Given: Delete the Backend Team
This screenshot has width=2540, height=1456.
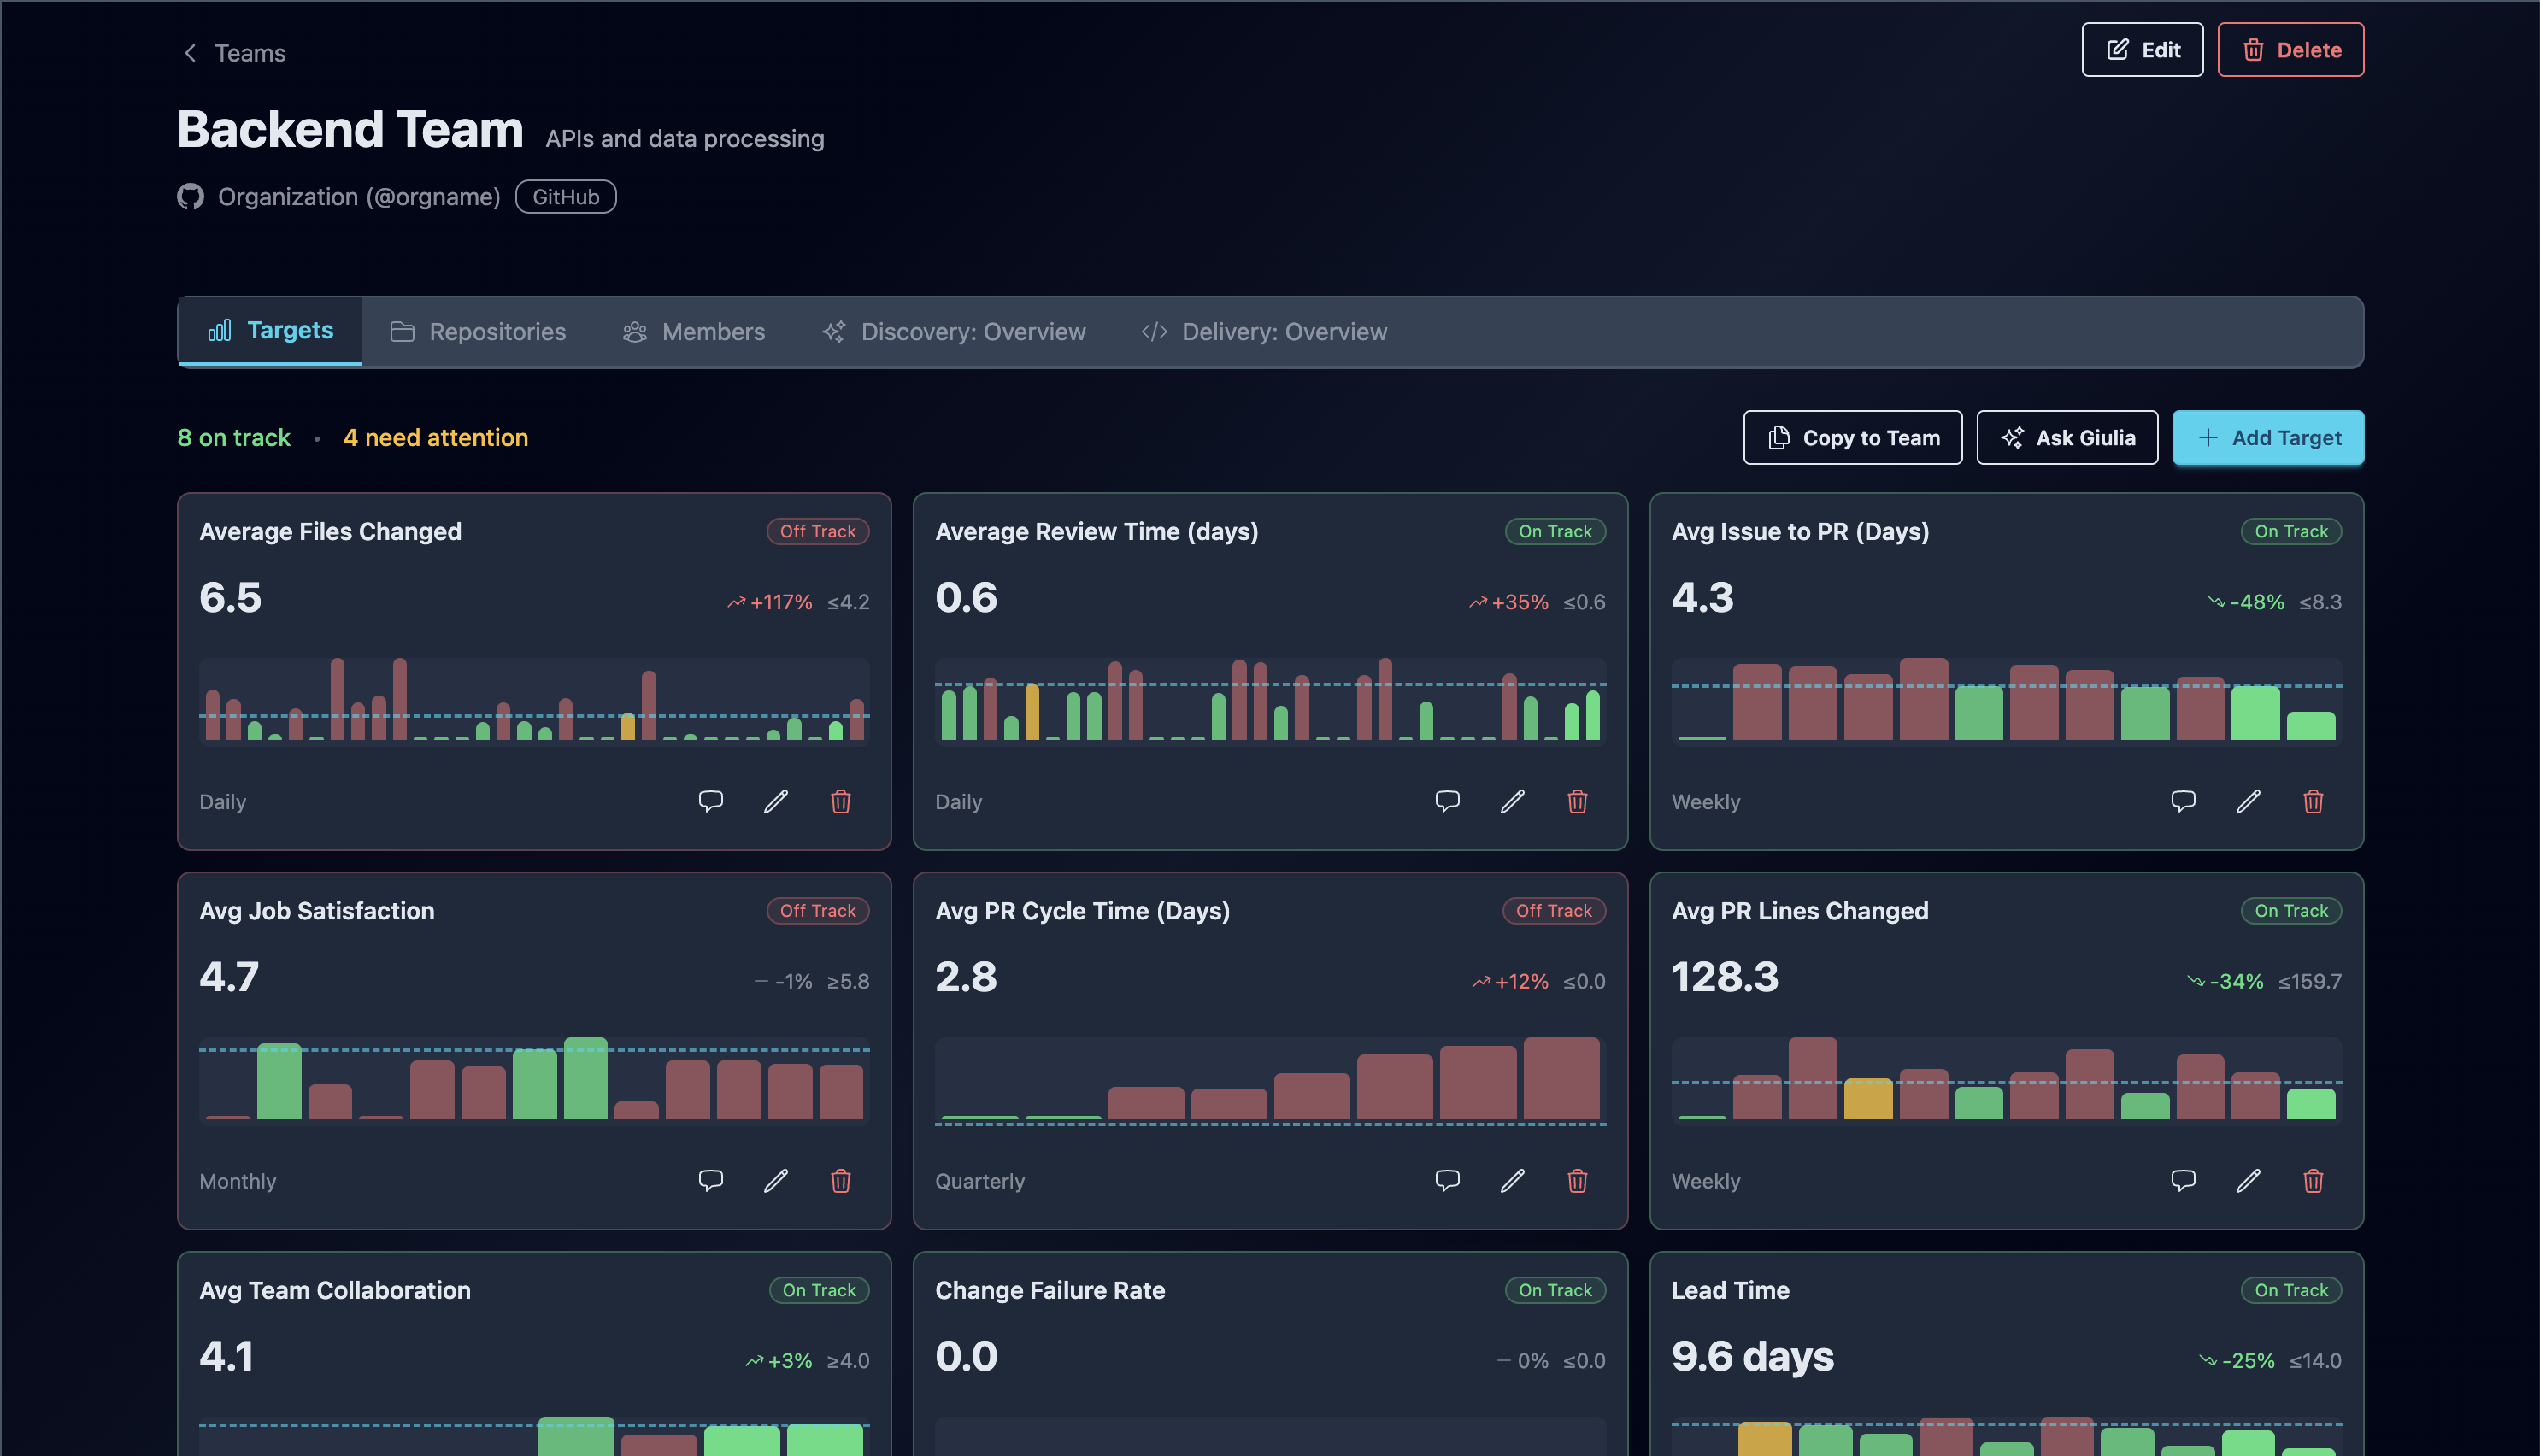Looking at the screenshot, I should 2290,49.
